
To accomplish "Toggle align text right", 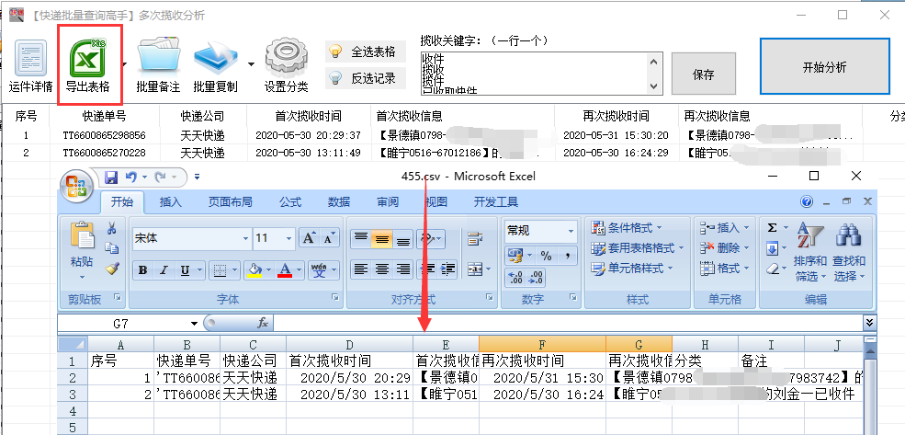I will tap(403, 269).
